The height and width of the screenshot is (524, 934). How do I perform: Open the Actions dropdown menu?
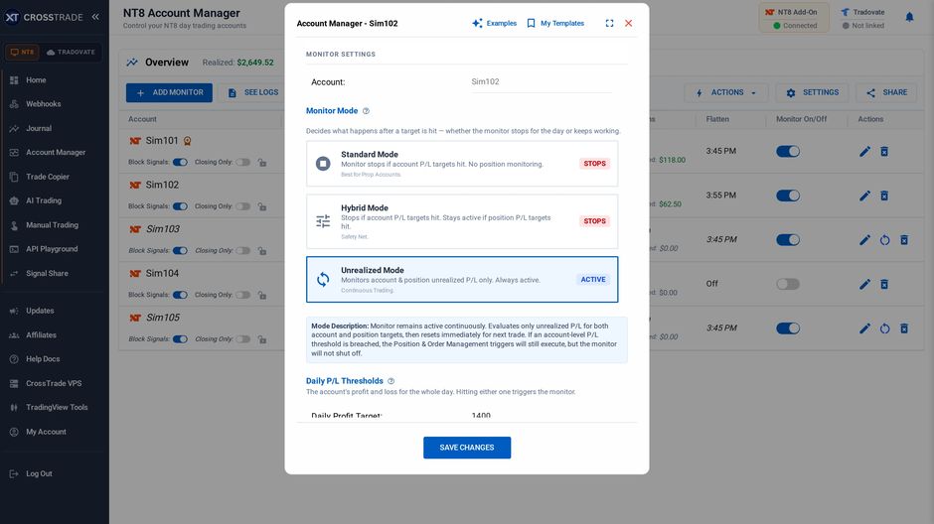726,92
